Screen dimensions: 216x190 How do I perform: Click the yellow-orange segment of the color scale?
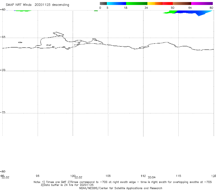(x=155, y=4)
